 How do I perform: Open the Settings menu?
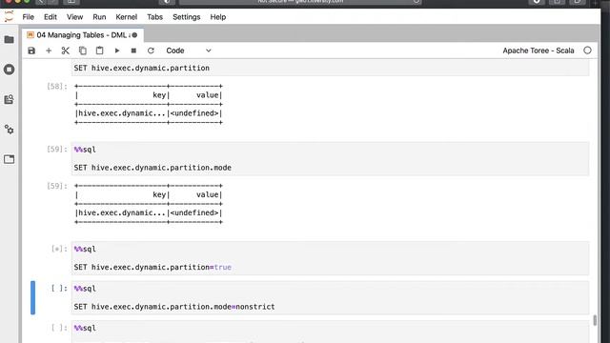(187, 17)
